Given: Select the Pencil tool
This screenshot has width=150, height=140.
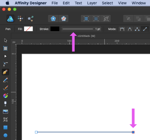Looking at the screenshot, I should click(6, 80).
